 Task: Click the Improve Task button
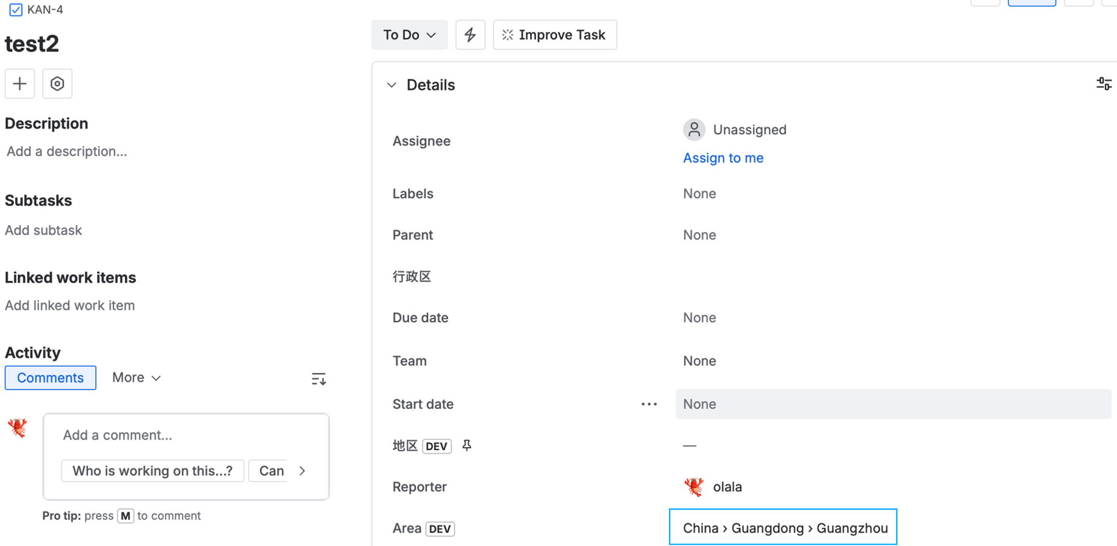[555, 35]
